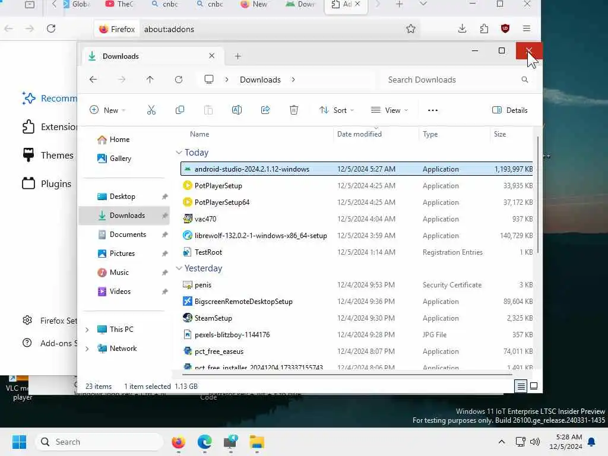Toggle the Details pane
Screen dimensions: 608x456
pyautogui.click(x=510, y=110)
